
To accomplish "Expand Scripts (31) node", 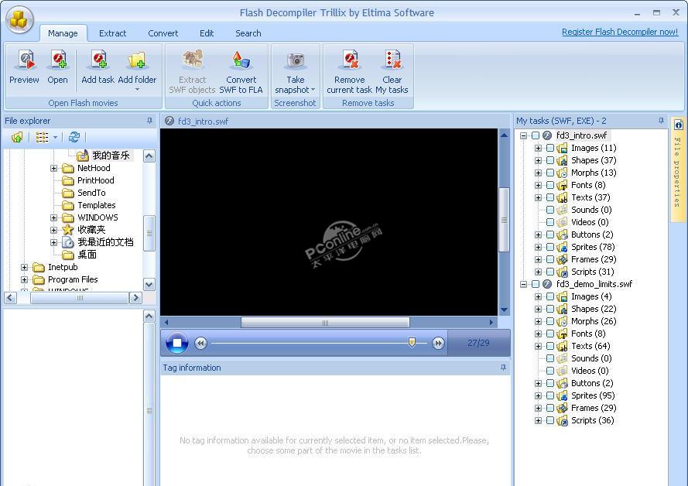I will pyautogui.click(x=538, y=272).
